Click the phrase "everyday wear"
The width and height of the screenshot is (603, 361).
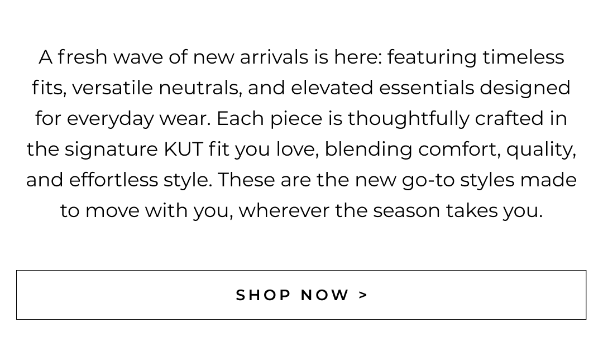point(138,119)
